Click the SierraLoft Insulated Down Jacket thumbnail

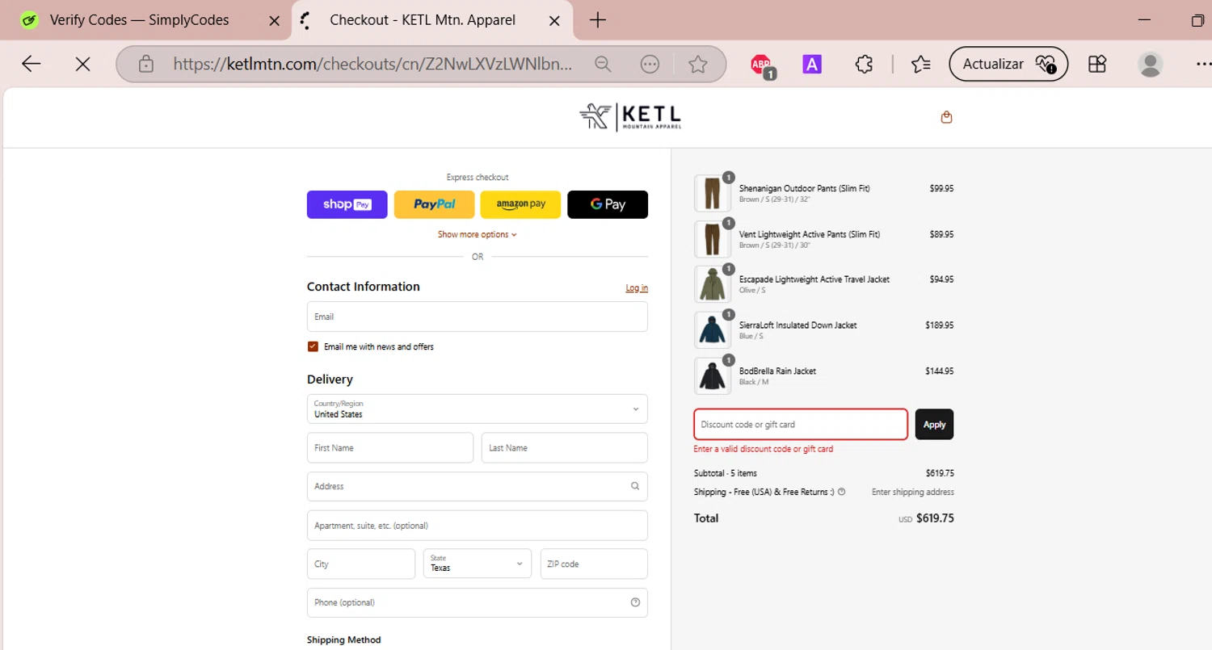click(x=713, y=330)
